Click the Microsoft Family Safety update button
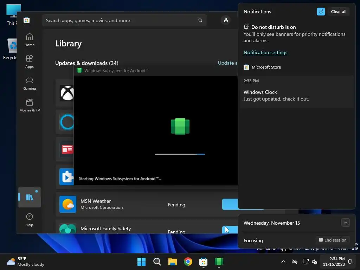The height and width of the screenshot is (270, 360). tap(230, 230)
